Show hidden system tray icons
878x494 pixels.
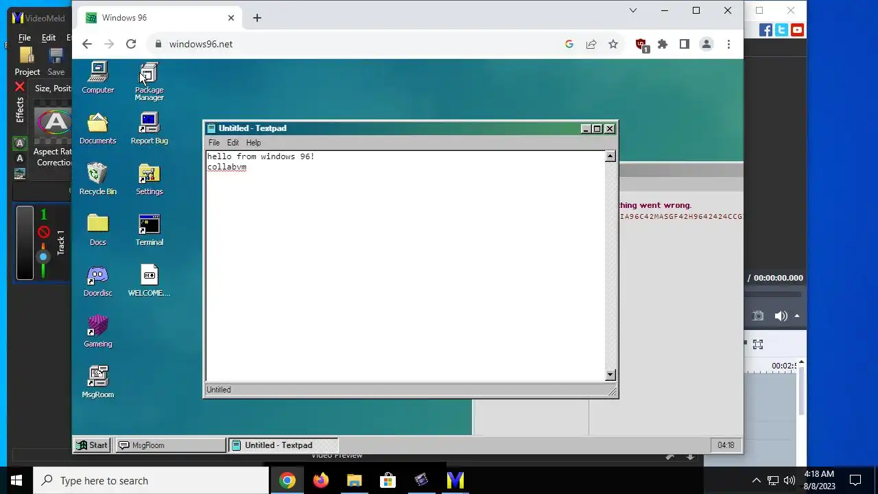pyautogui.click(x=756, y=480)
